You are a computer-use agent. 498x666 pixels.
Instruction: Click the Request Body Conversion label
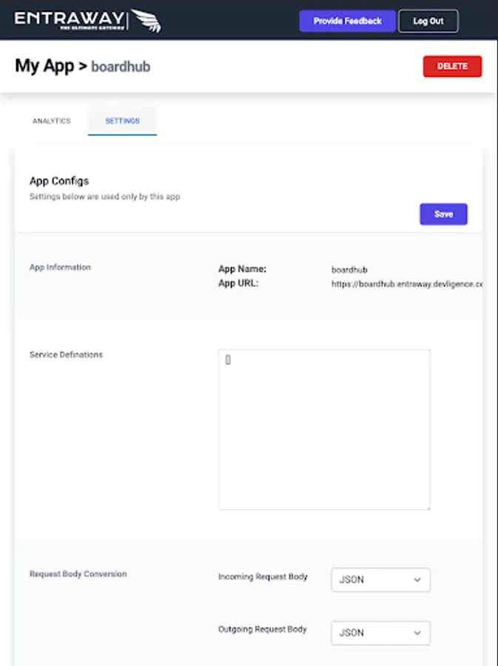78,574
